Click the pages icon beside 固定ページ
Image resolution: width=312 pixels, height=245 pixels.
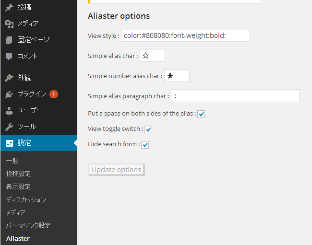click(9, 40)
